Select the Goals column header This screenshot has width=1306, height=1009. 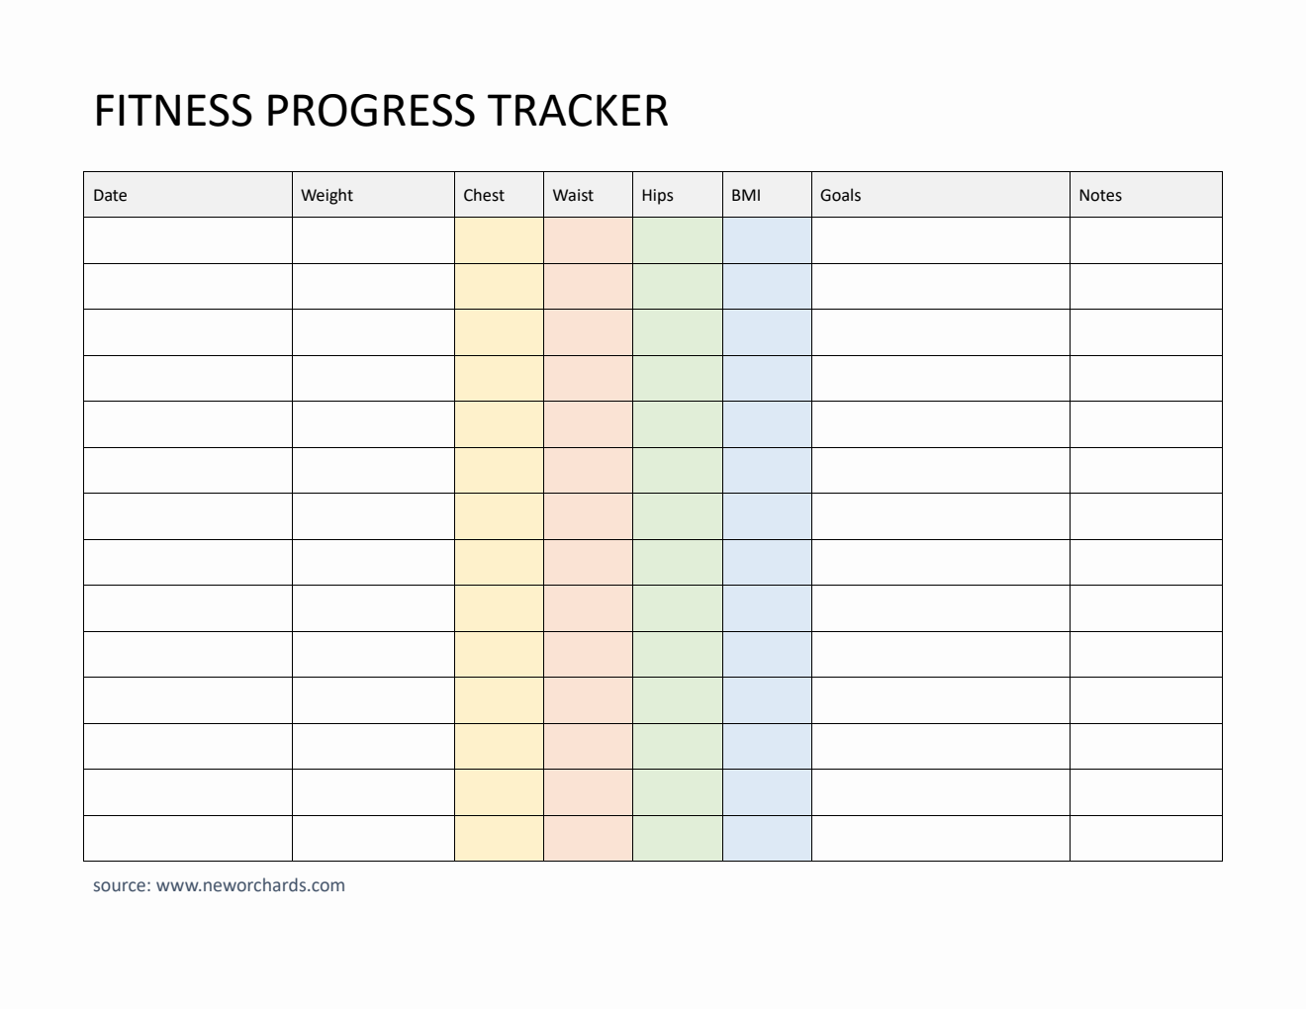[x=940, y=195]
